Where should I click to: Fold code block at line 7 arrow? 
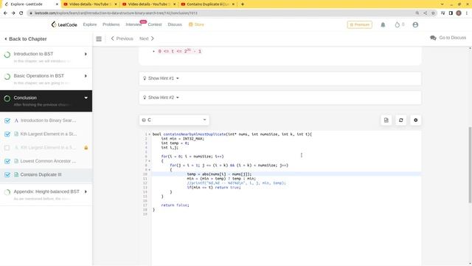pos(149,161)
